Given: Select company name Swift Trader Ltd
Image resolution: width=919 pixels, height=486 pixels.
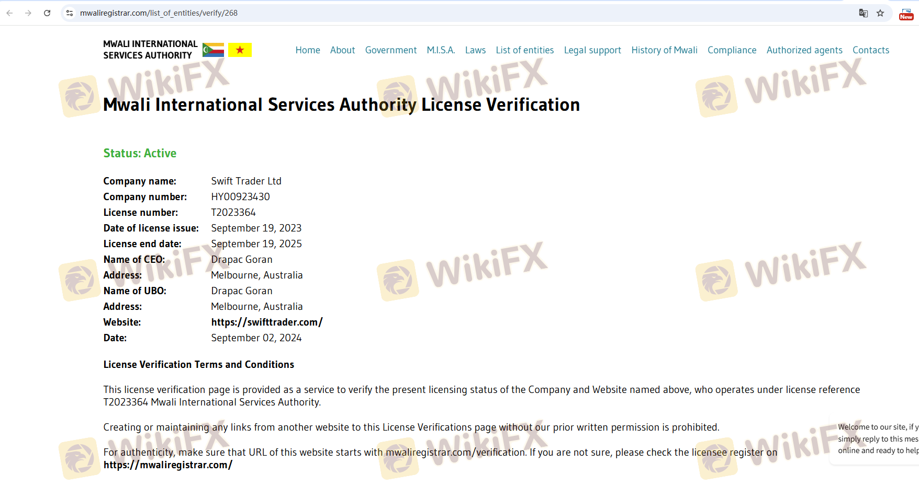Looking at the screenshot, I should 246,181.
